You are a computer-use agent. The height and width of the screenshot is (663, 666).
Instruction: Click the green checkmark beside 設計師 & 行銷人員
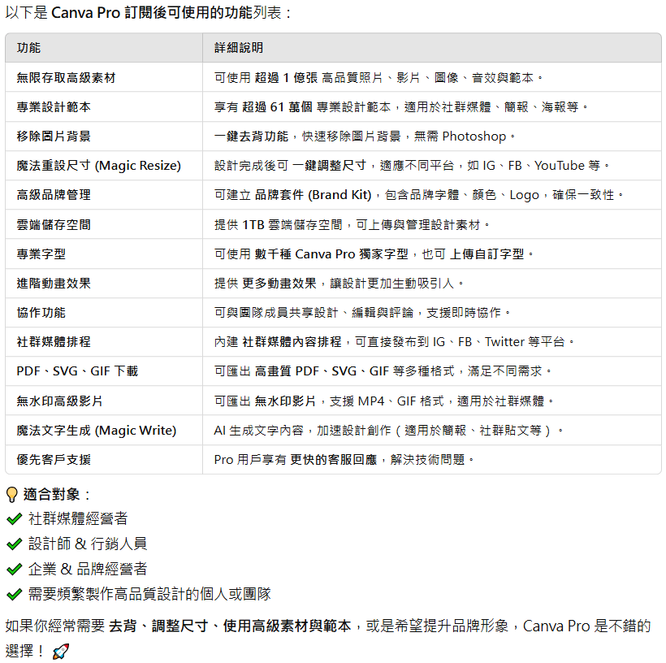[14, 544]
